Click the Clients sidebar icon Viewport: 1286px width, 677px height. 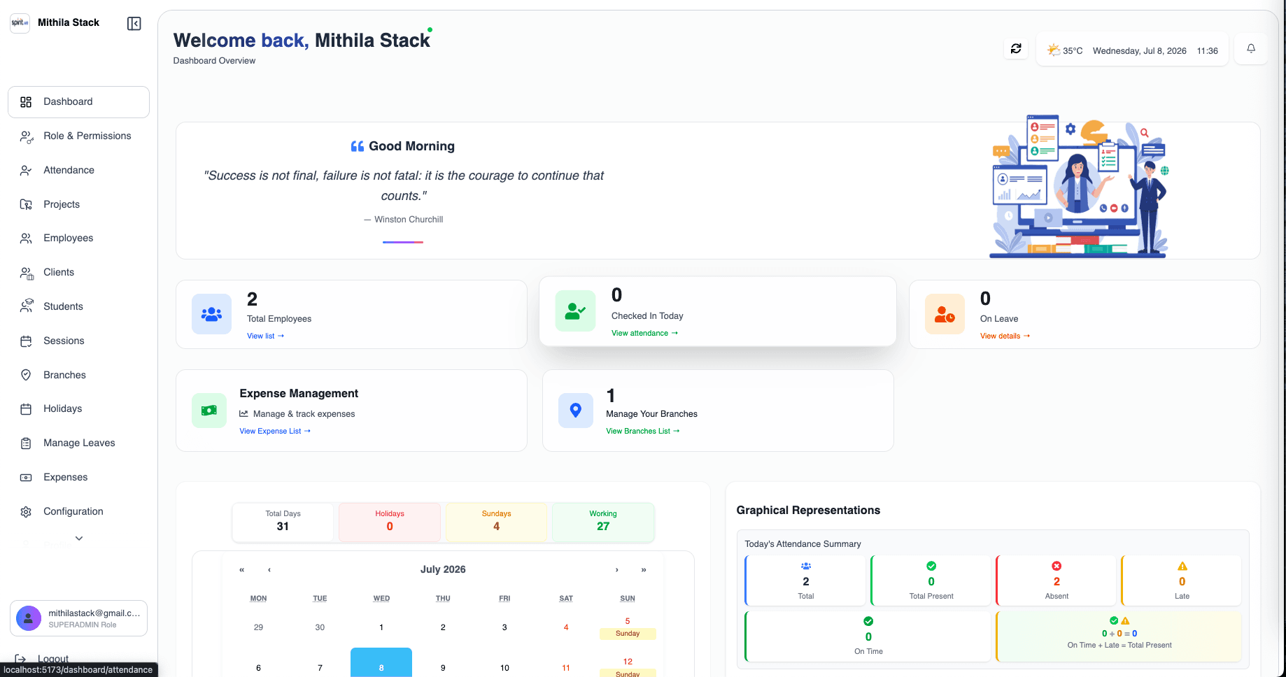click(26, 273)
